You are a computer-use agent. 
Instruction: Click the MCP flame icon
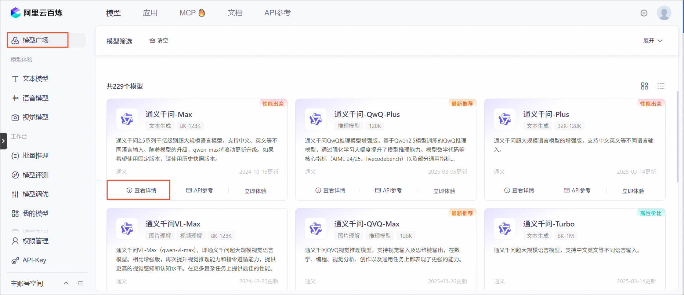202,13
